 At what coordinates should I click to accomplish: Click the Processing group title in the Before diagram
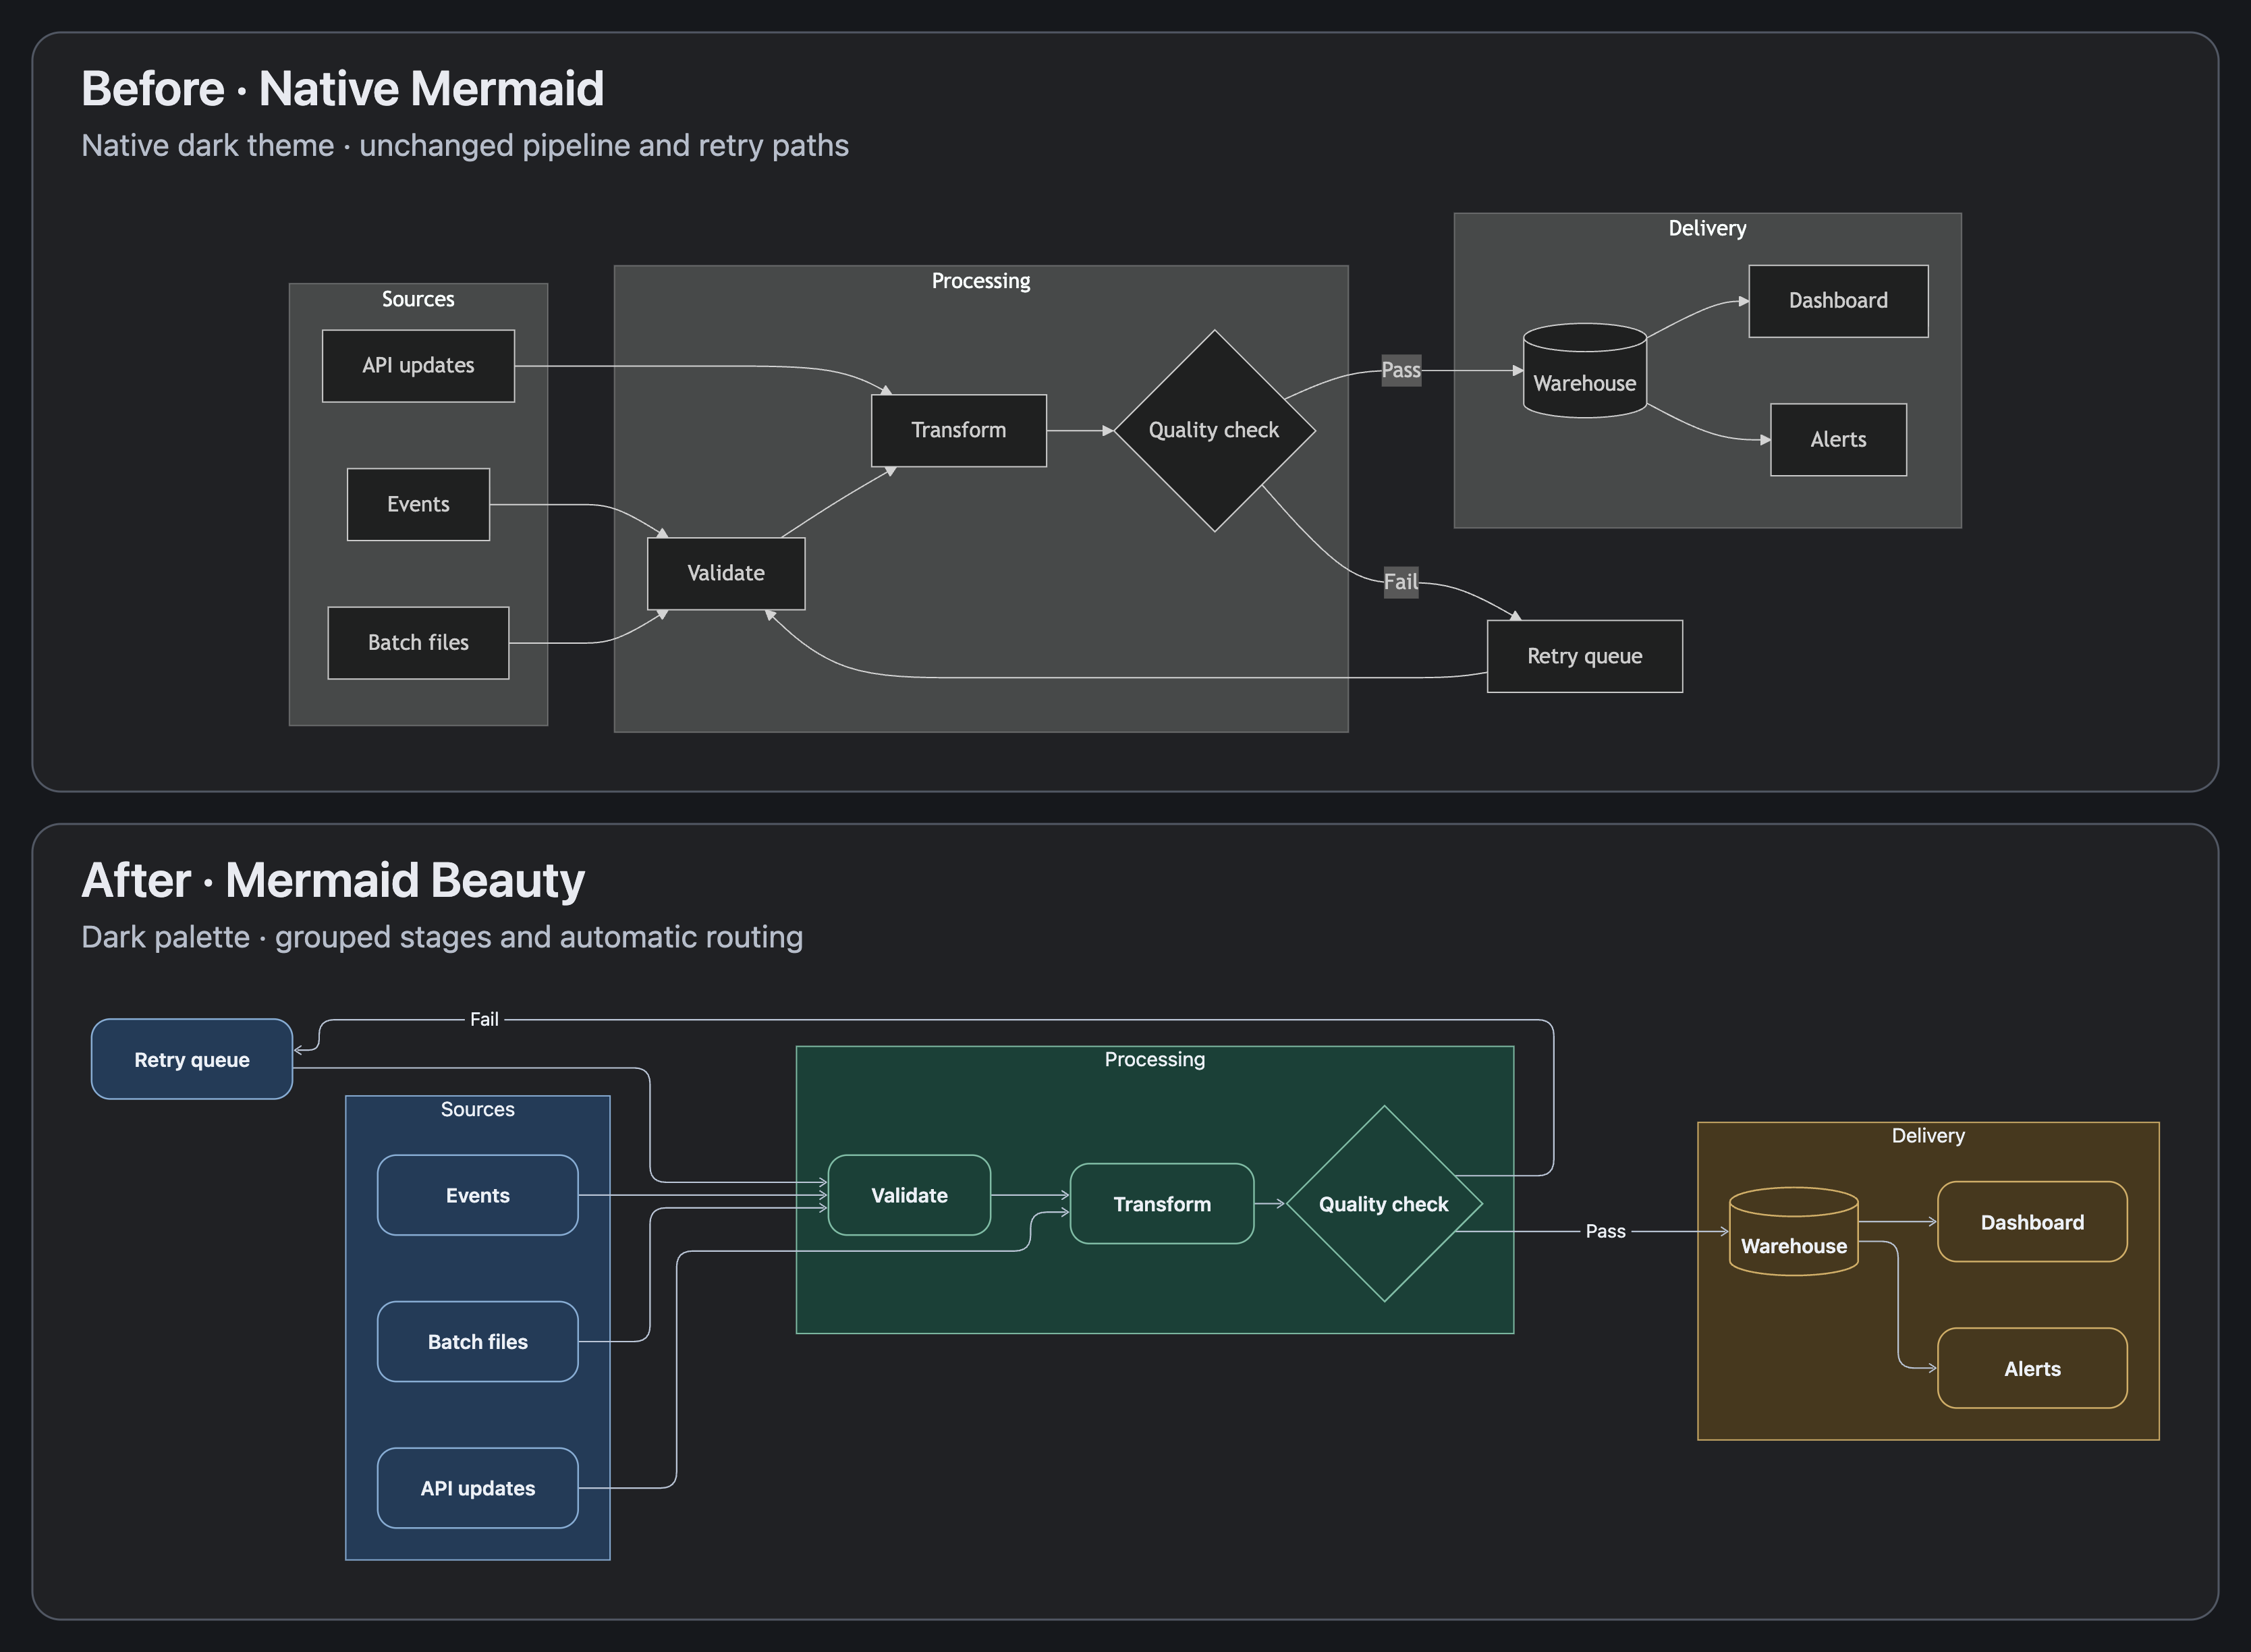[x=981, y=281]
